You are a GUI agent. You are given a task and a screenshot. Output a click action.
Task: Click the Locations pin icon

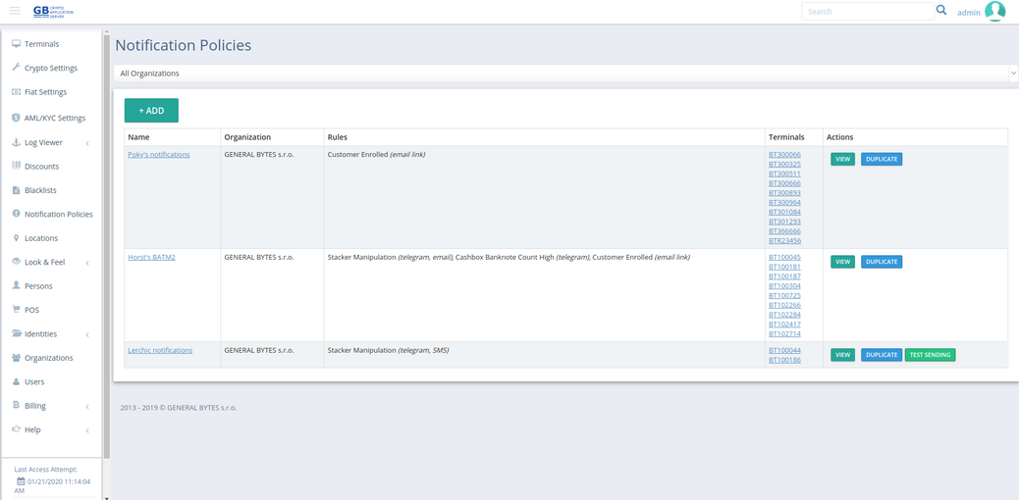pos(16,238)
